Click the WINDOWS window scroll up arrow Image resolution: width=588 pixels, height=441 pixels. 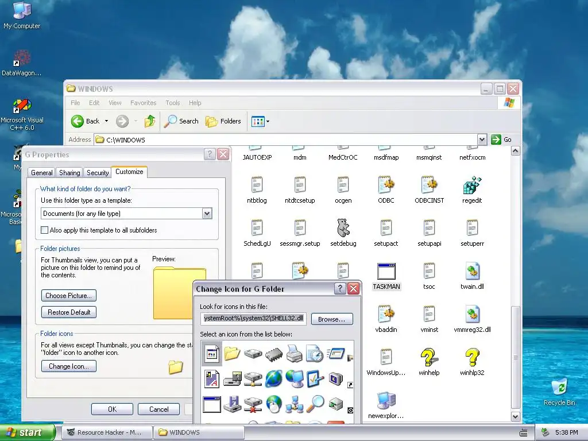pyautogui.click(x=515, y=151)
